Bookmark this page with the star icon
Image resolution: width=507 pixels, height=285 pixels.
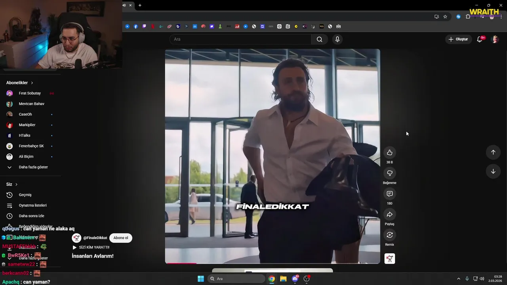tap(445, 17)
